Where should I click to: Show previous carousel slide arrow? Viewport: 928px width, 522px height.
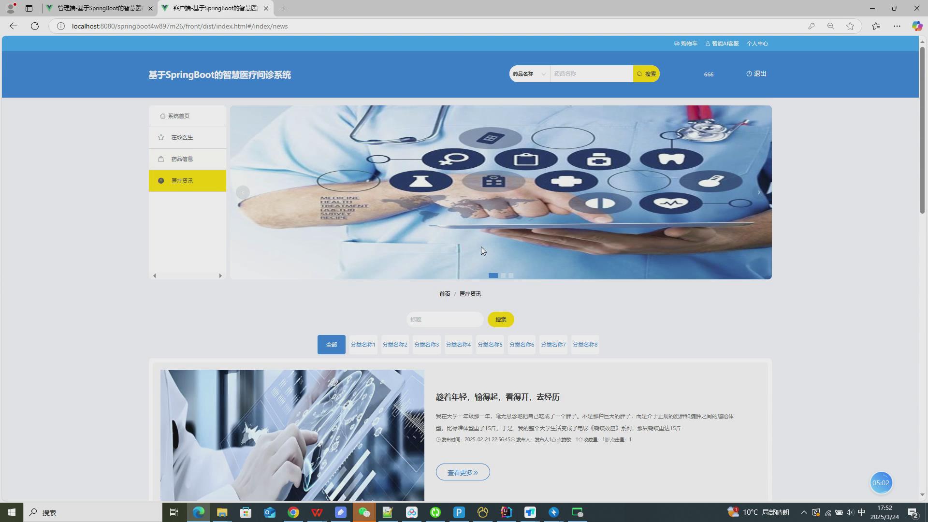(x=243, y=192)
